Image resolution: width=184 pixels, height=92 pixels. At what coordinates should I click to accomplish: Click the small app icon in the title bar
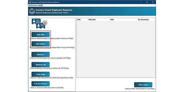click(x=30, y=2)
